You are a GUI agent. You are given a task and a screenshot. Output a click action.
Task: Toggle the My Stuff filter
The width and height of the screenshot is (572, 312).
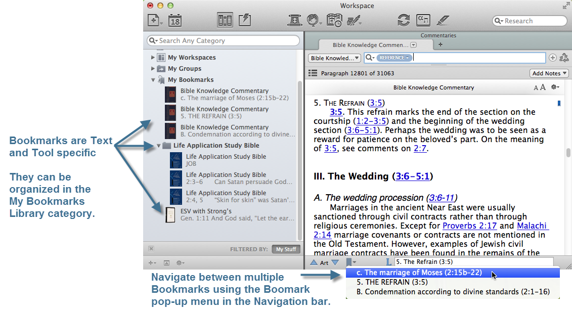[286, 249]
